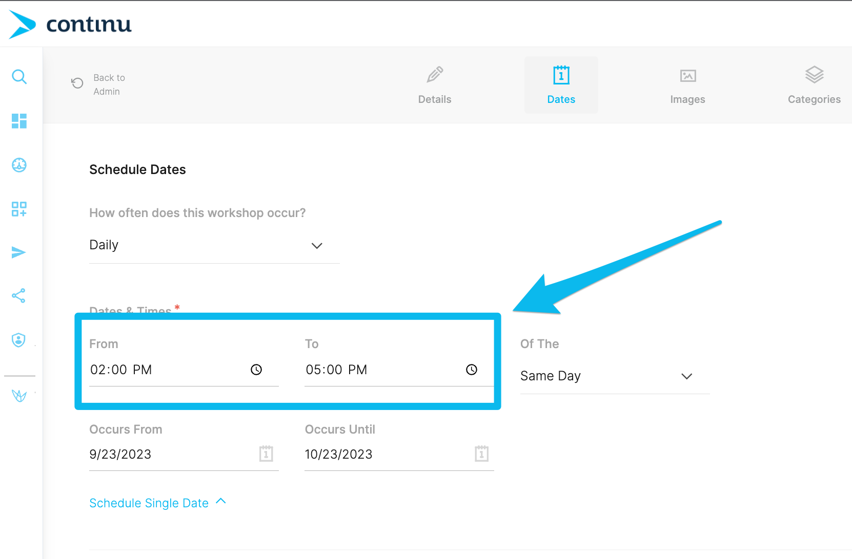Image resolution: width=852 pixels, height=559 pixels.
Task: Click the share nodes icon in sidebar
Action: pyautogui.click(x=19, y=295)
